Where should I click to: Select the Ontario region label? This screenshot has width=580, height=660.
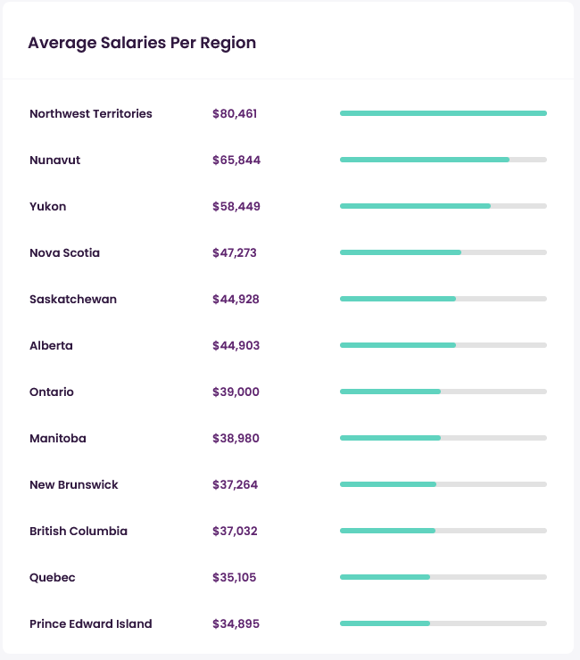click(52, 392)
